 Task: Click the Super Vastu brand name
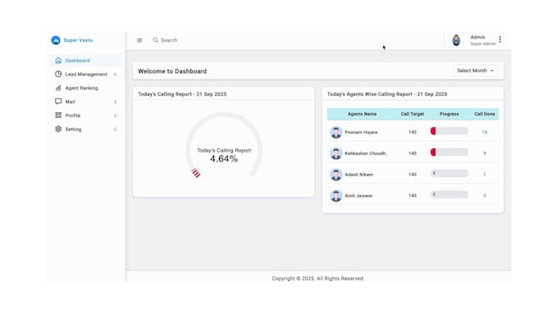point(78,40)
